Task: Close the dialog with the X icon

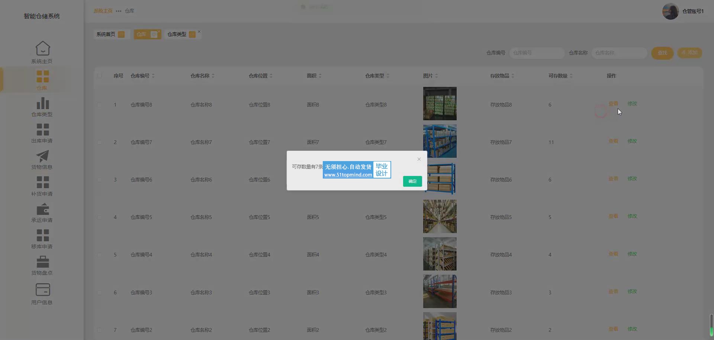Action: pyautogui.click(x=419, y=159)
